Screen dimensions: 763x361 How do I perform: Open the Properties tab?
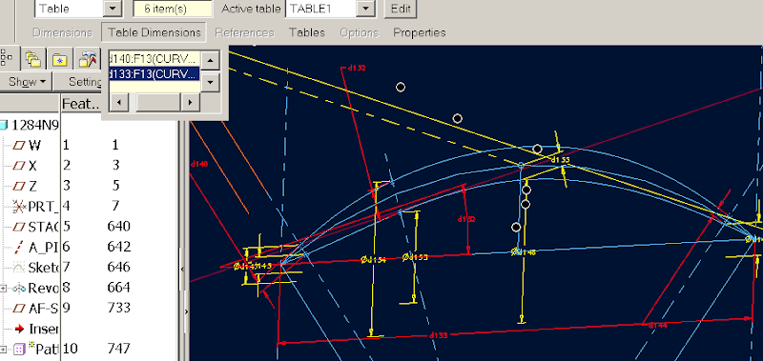tap(420, 32)
